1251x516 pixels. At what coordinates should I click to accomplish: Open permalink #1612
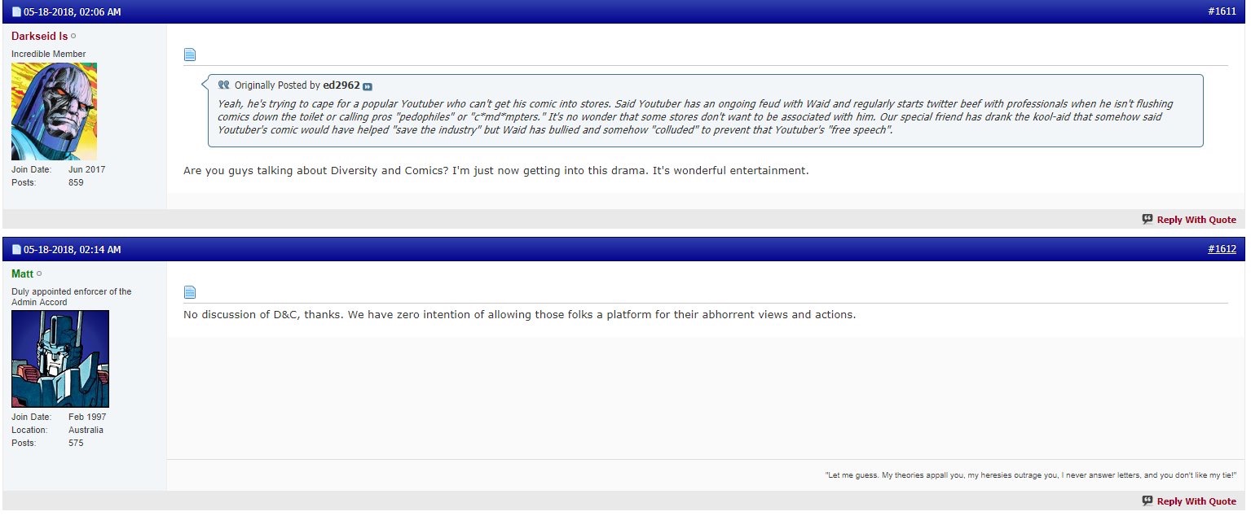point(1222,249)
